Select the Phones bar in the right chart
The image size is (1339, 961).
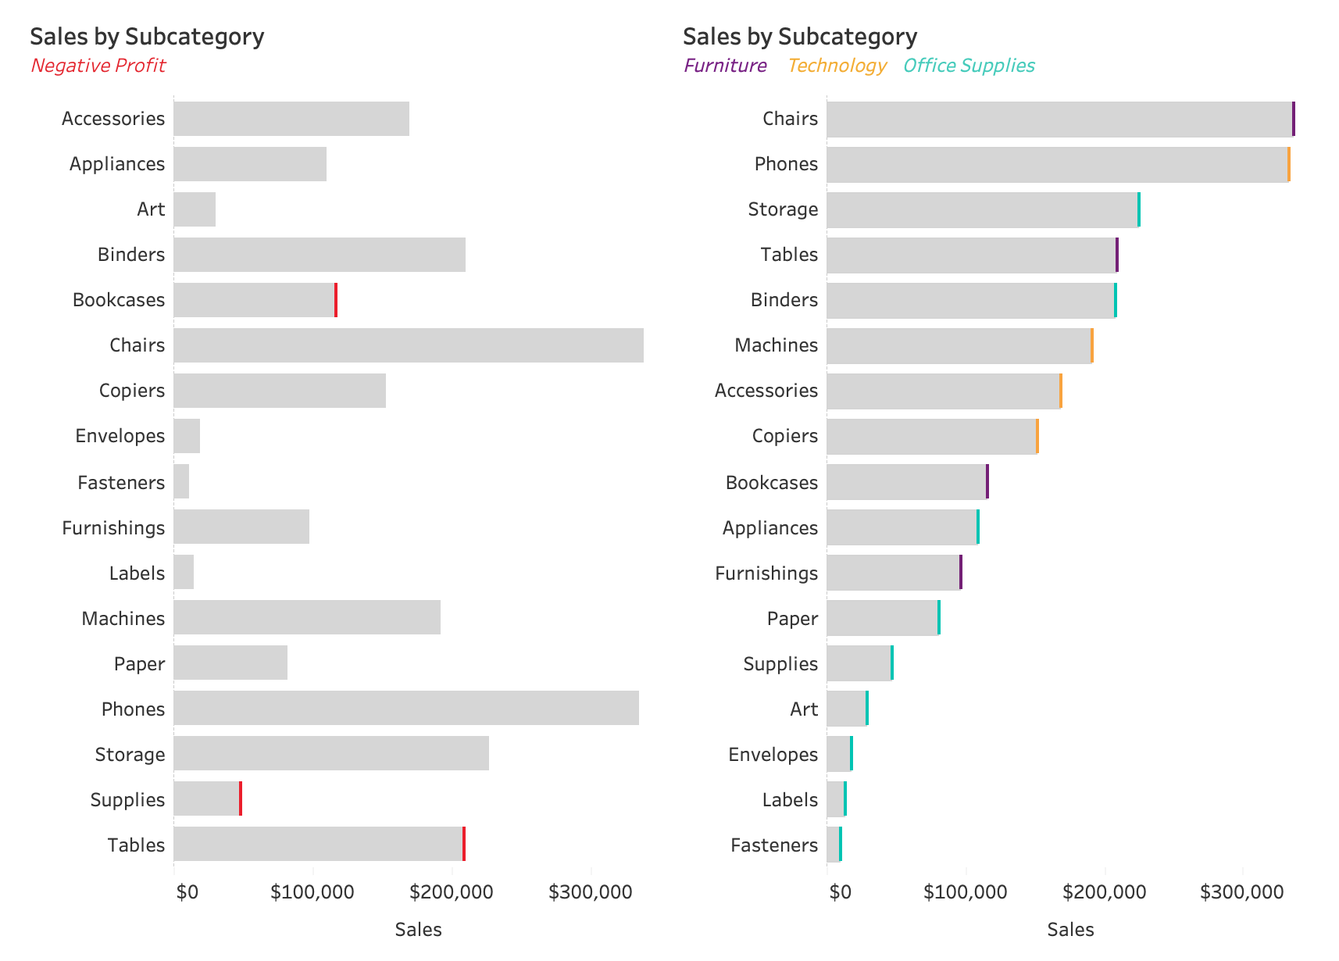[x=1057, y=165]
